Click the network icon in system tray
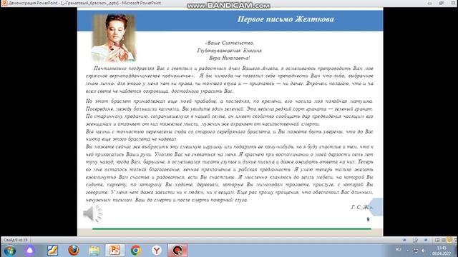 point(415,251)
